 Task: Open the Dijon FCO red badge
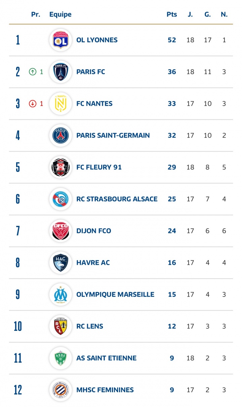[x=61, y=231]
